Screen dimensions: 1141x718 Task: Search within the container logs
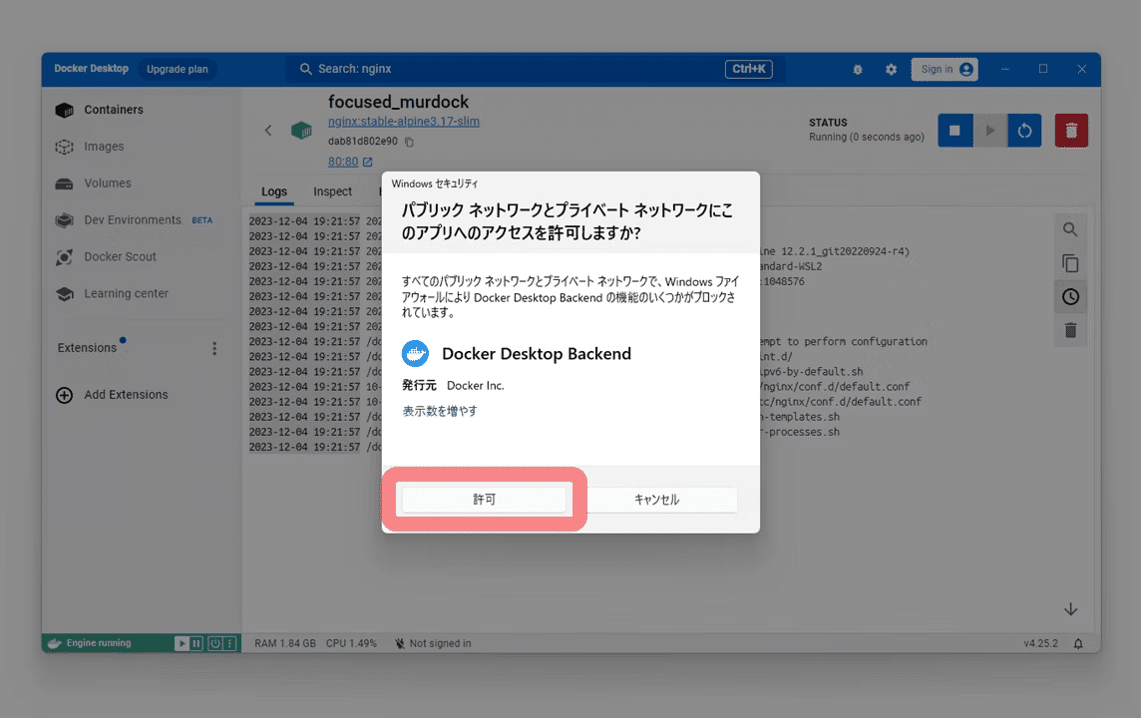pyautogui.click(x=1070, y=229)
